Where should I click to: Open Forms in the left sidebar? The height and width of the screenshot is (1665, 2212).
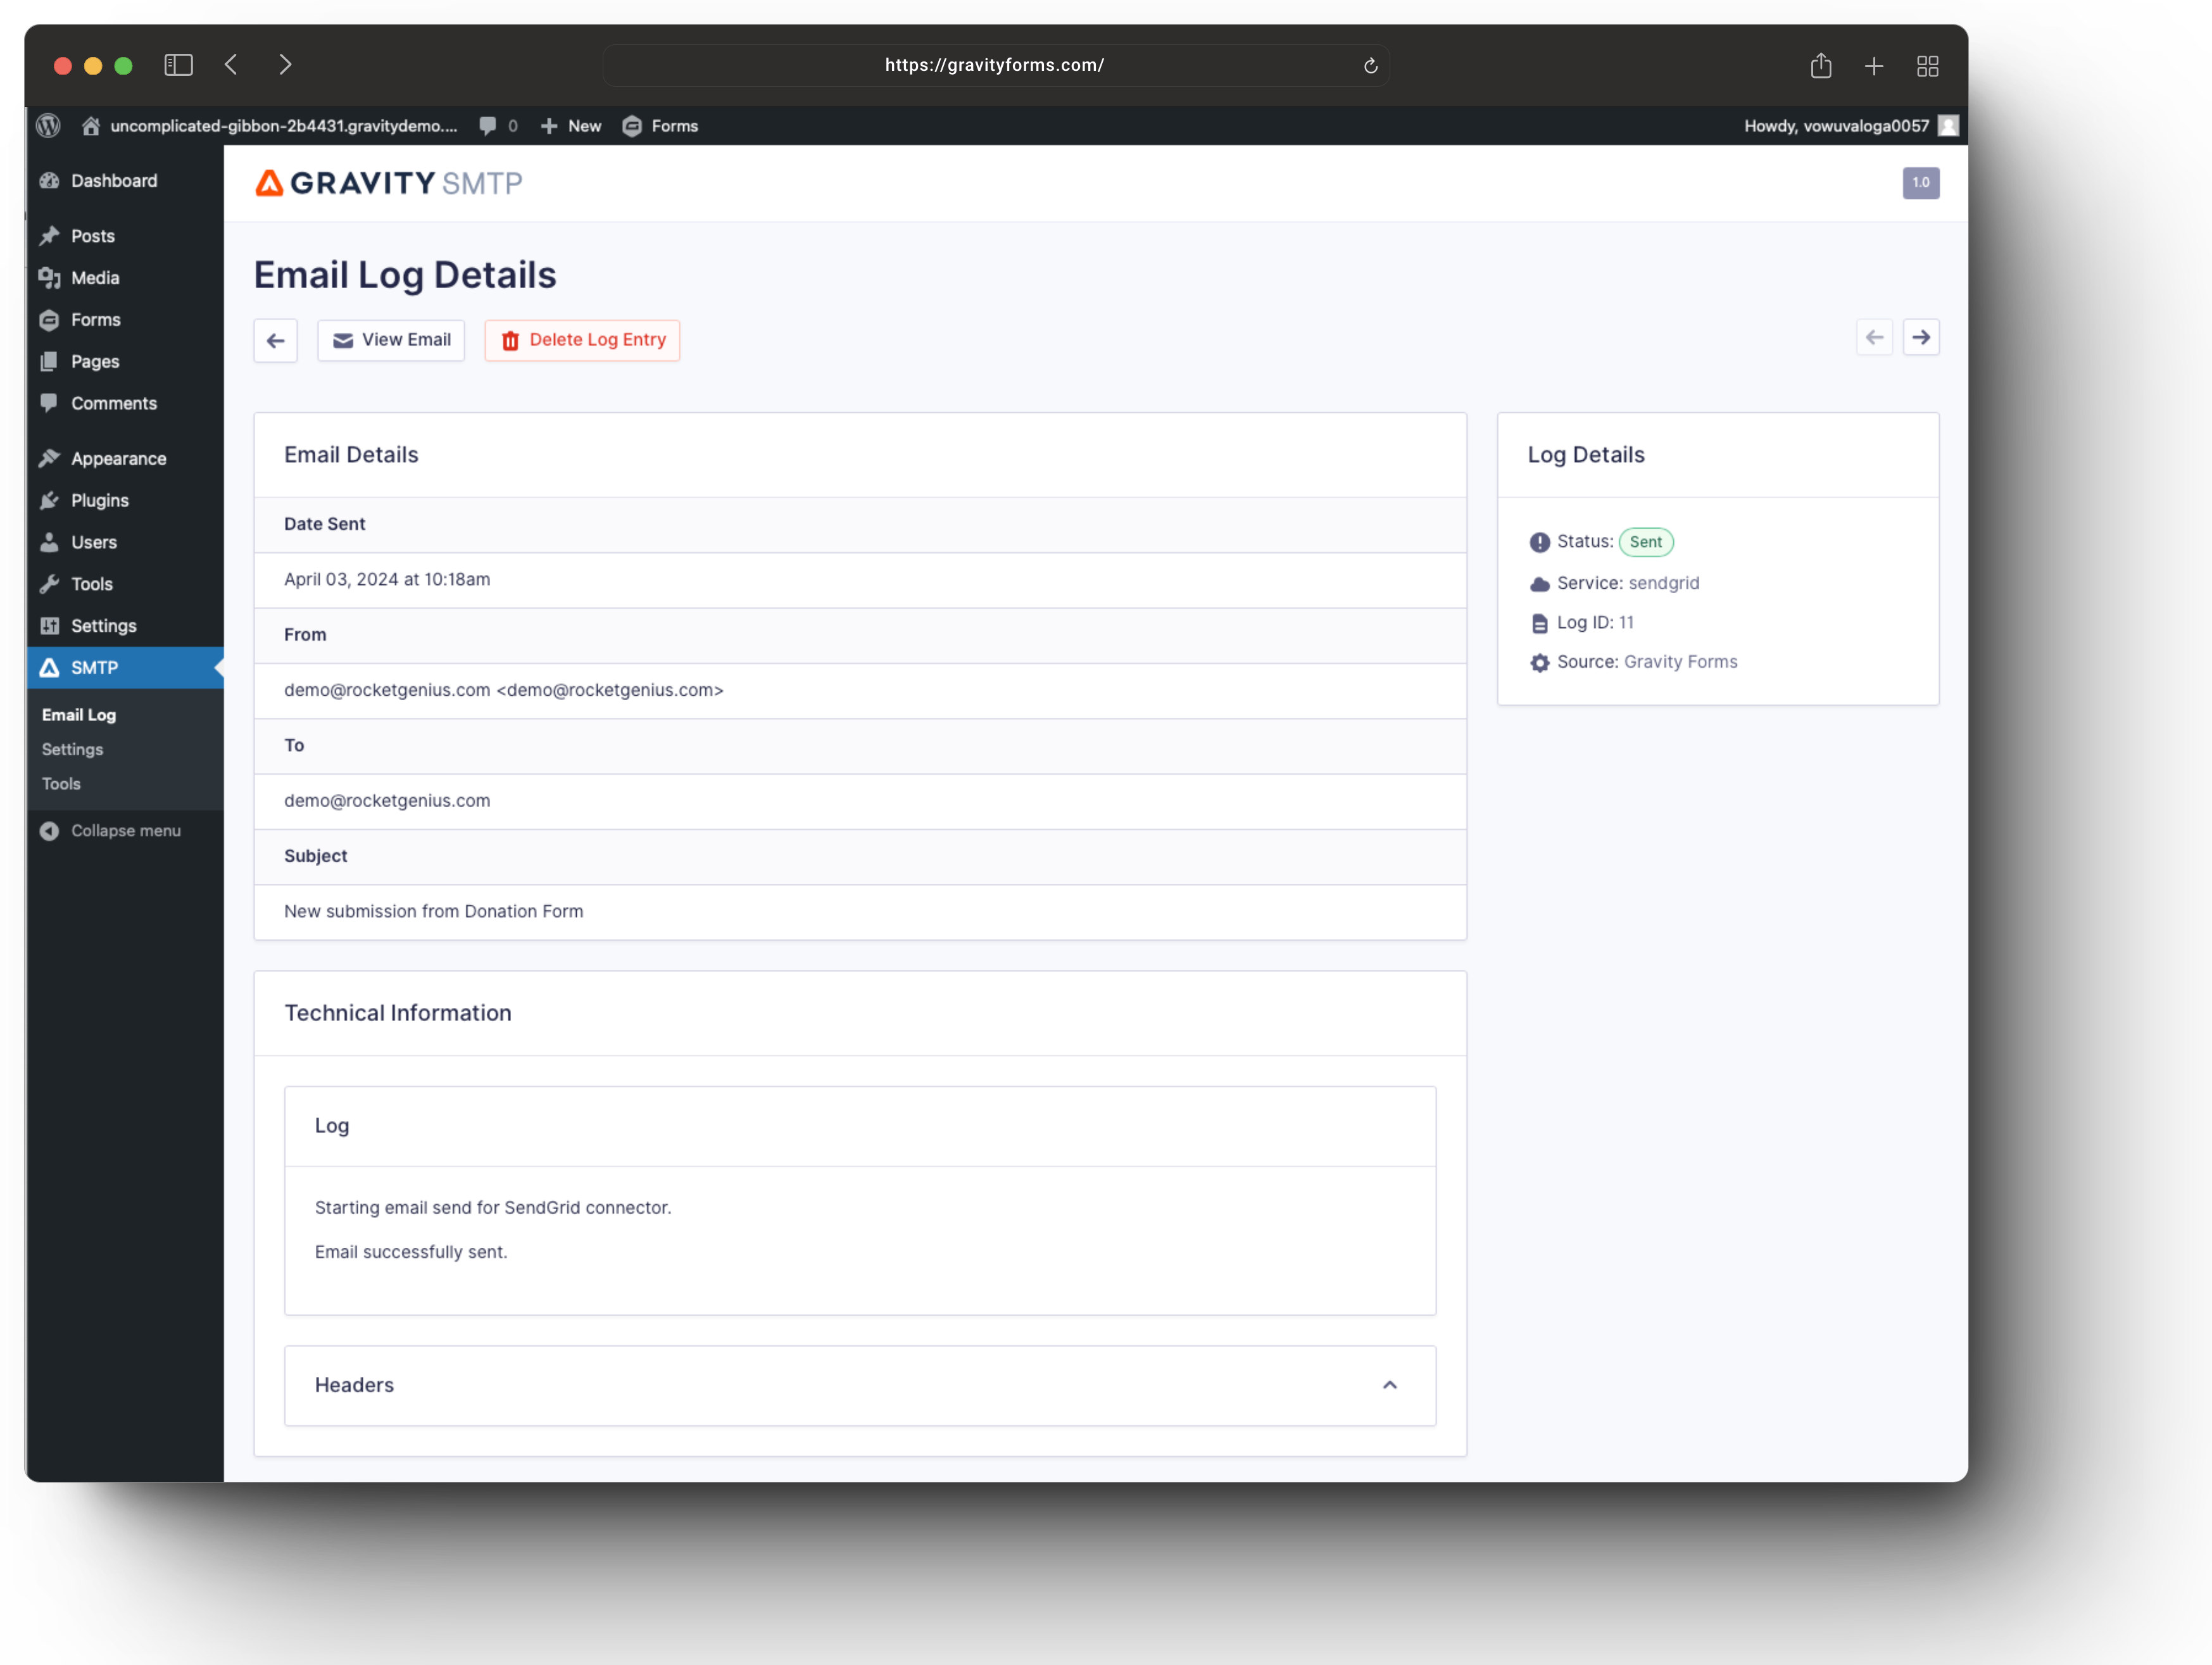(x=96, y=320)
